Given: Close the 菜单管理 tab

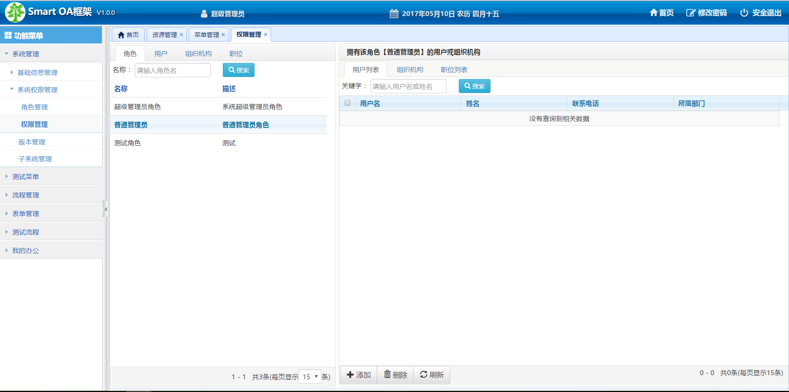Looking at the screenshot, I should pyautogui.click(x=223, y=35).
